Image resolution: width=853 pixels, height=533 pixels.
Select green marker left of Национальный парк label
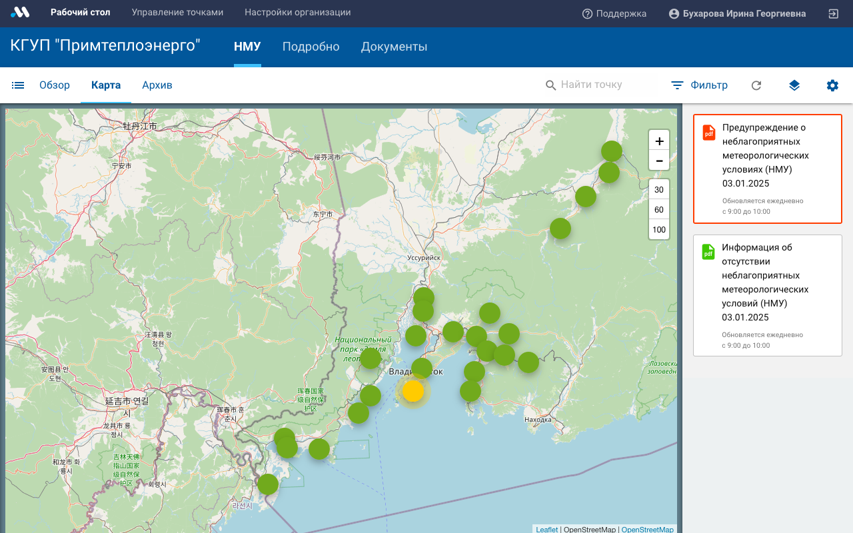(x=371, y=358)
